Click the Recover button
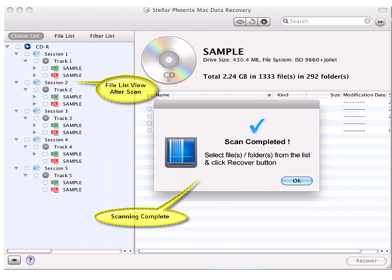 click(366, 261)
